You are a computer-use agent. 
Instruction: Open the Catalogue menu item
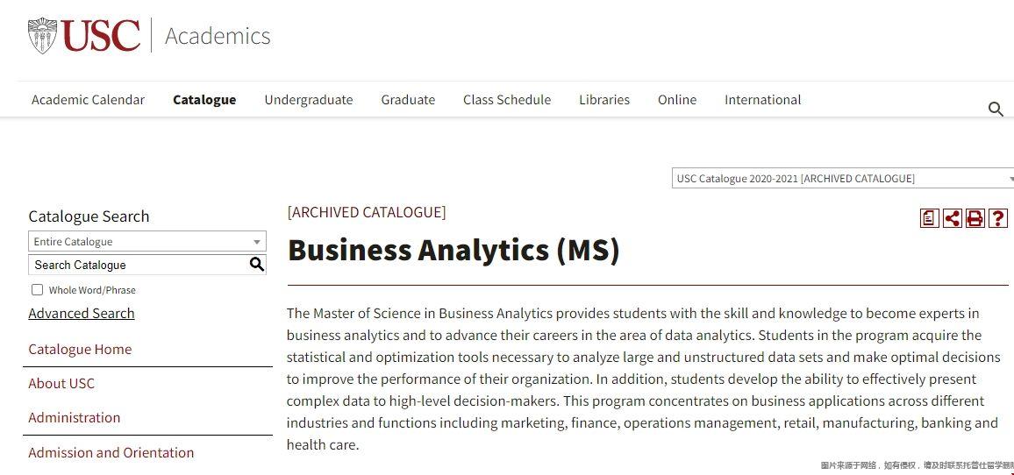click(204, 100)
